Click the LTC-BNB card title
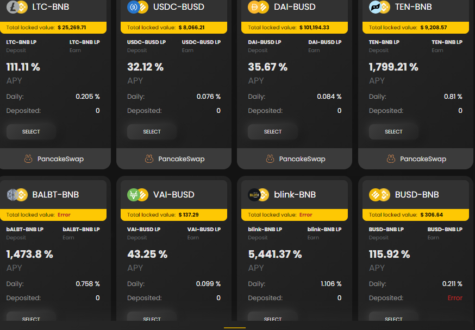Screen dimensions: 475x330 point(51,7)
